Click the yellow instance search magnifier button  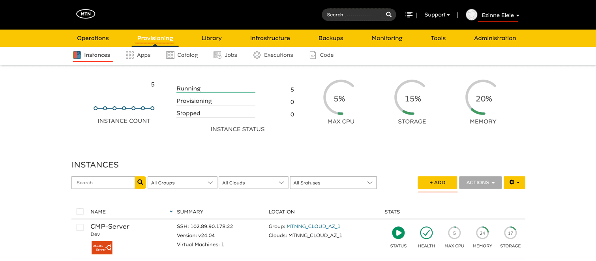140,183
